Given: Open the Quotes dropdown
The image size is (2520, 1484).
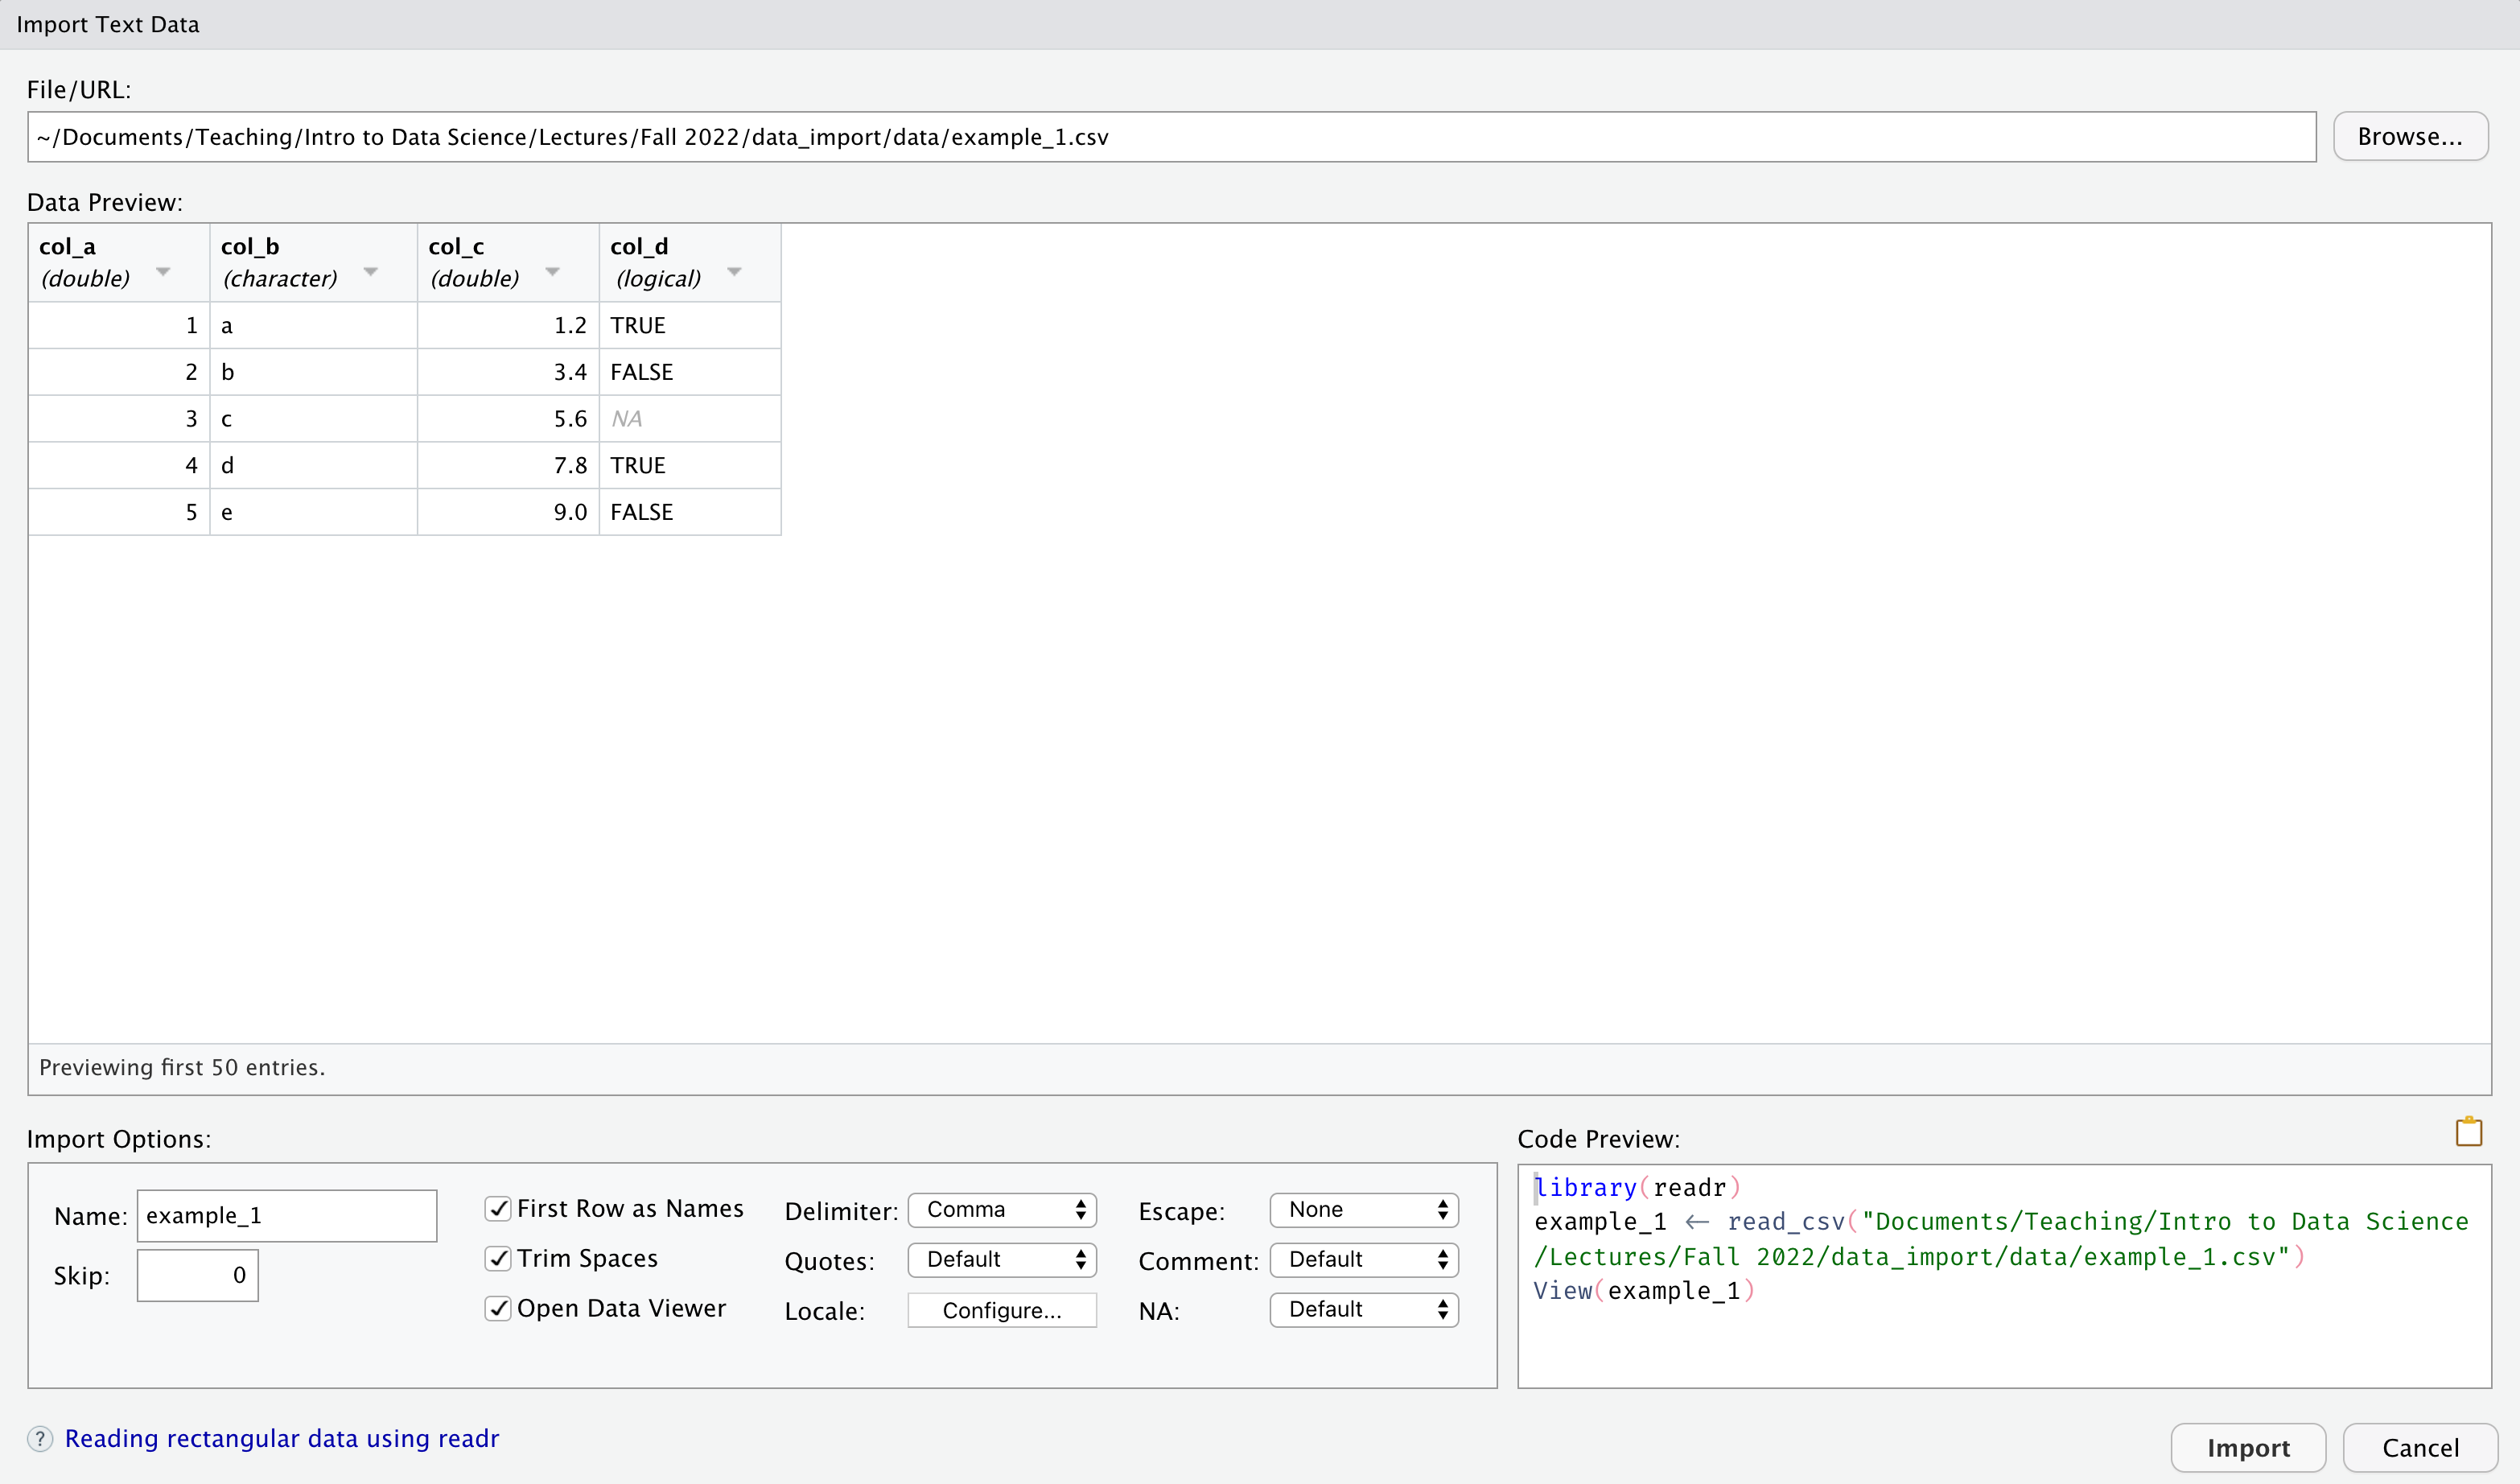Looking at the screenshot, I should [1002, 1259].
